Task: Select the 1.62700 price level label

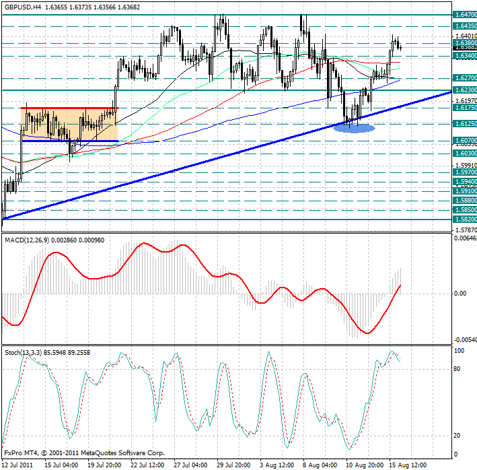Action: coord(465,78)
